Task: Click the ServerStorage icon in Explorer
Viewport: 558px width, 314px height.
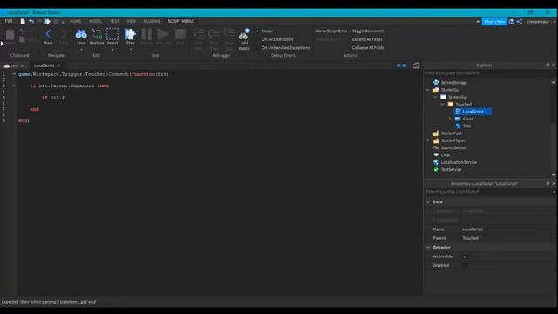Action: [x=436, y=82]
